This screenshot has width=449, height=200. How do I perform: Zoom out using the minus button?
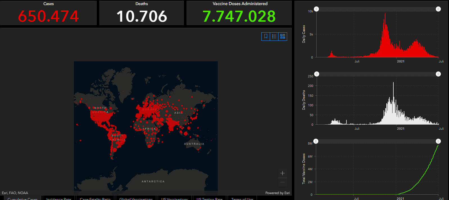click(282, 182)
